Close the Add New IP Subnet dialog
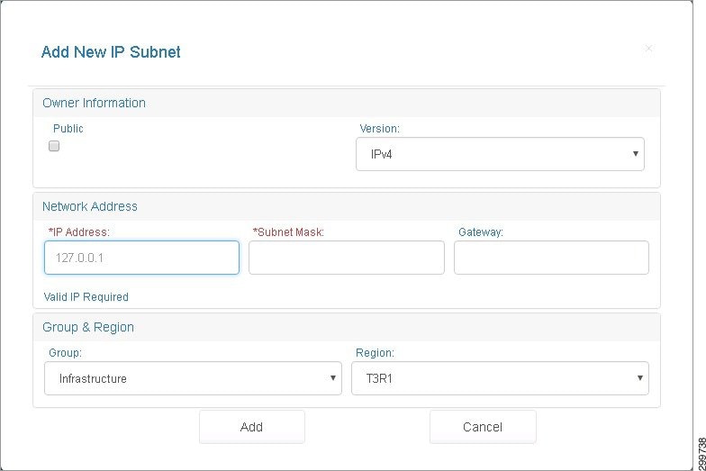 tap(648, 49)
